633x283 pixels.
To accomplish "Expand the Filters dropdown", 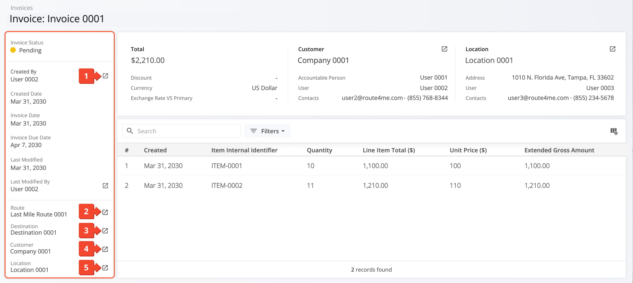I will 267,131.
